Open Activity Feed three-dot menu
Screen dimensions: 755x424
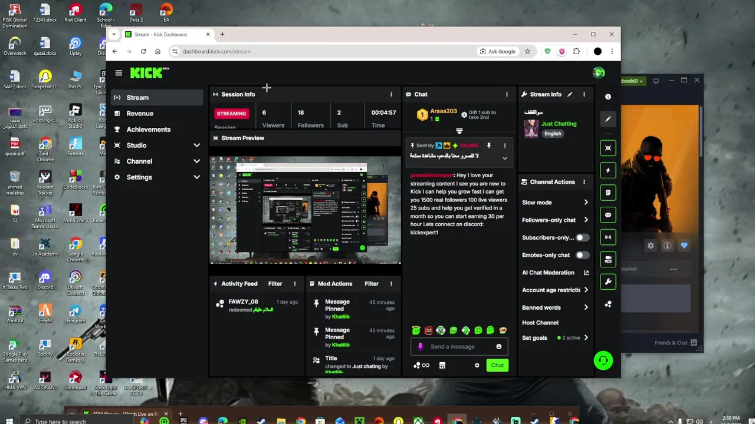click(x=295, y=284)
